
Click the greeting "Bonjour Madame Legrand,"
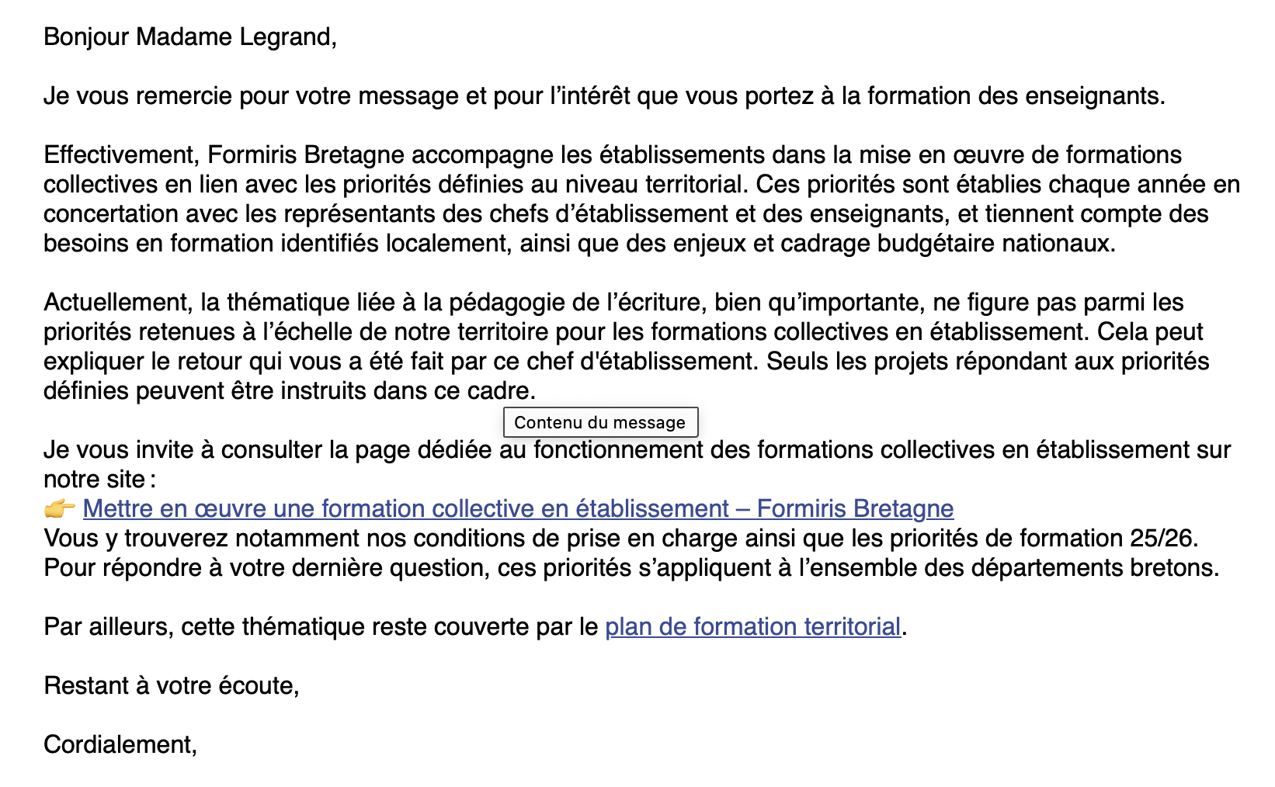click(x=190, y=36)
